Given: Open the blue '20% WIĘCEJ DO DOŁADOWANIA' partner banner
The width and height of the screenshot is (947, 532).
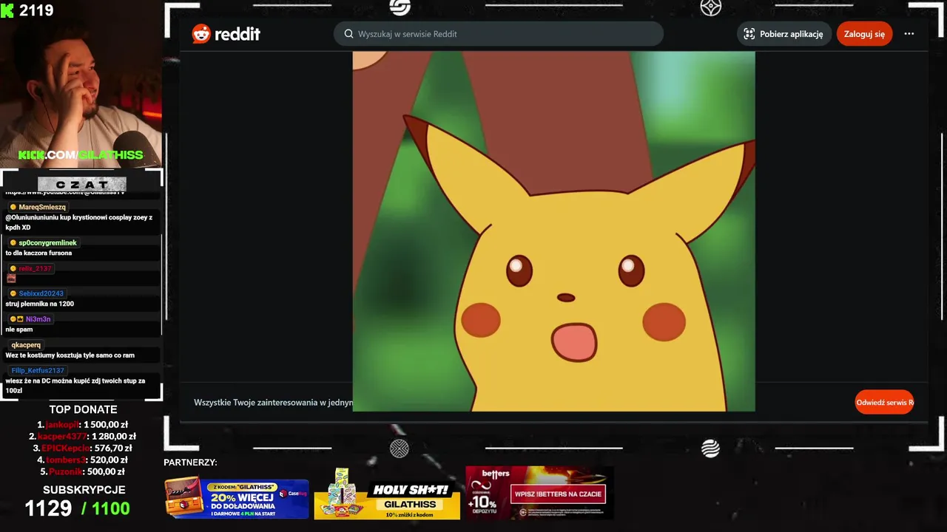Looking at the screenshot, I should tap(237, 499).
